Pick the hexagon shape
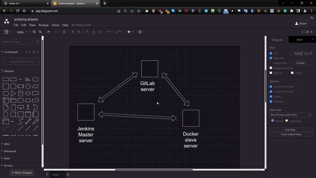 (x=5, y=93)
